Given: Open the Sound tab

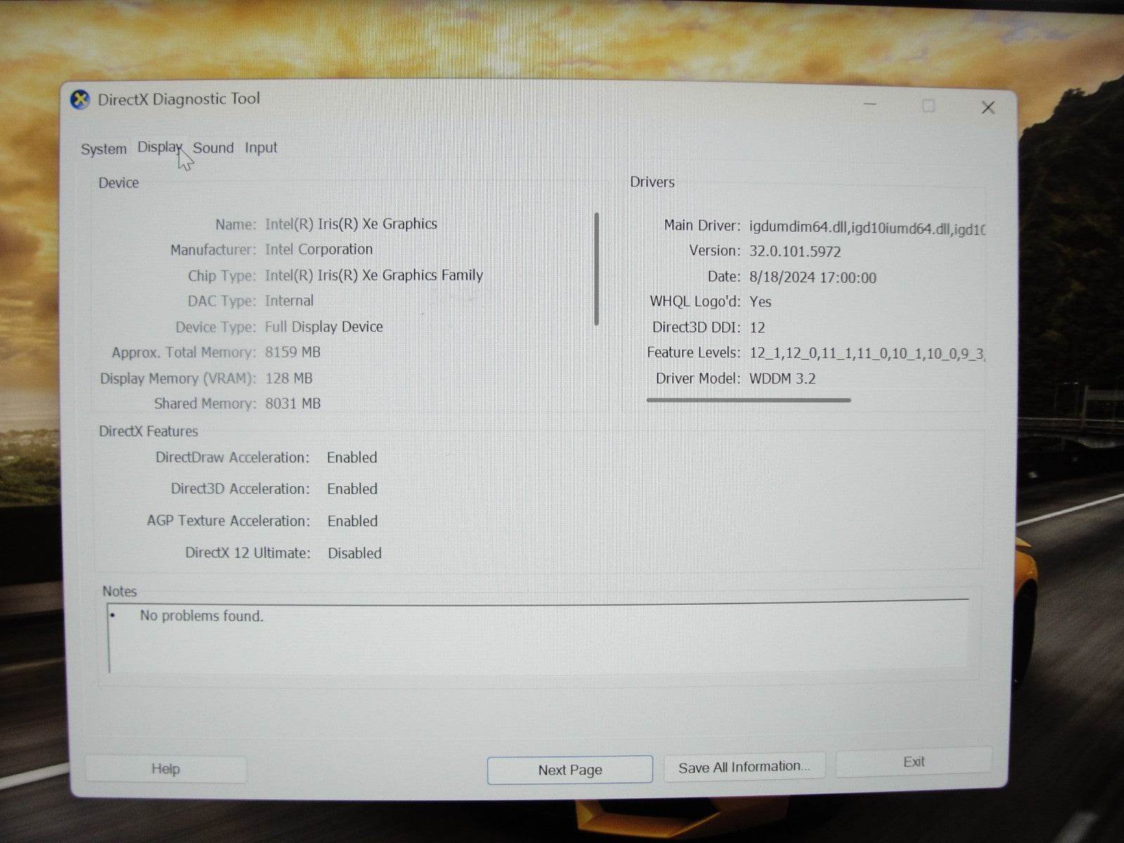Looking at the screenshot, I should point(213,148).
